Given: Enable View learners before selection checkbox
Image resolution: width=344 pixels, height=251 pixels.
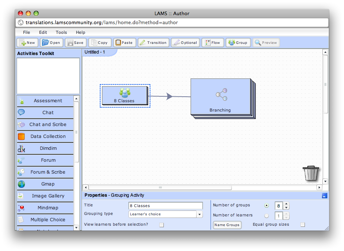Looking at the screenshot, I should point(162,225).
